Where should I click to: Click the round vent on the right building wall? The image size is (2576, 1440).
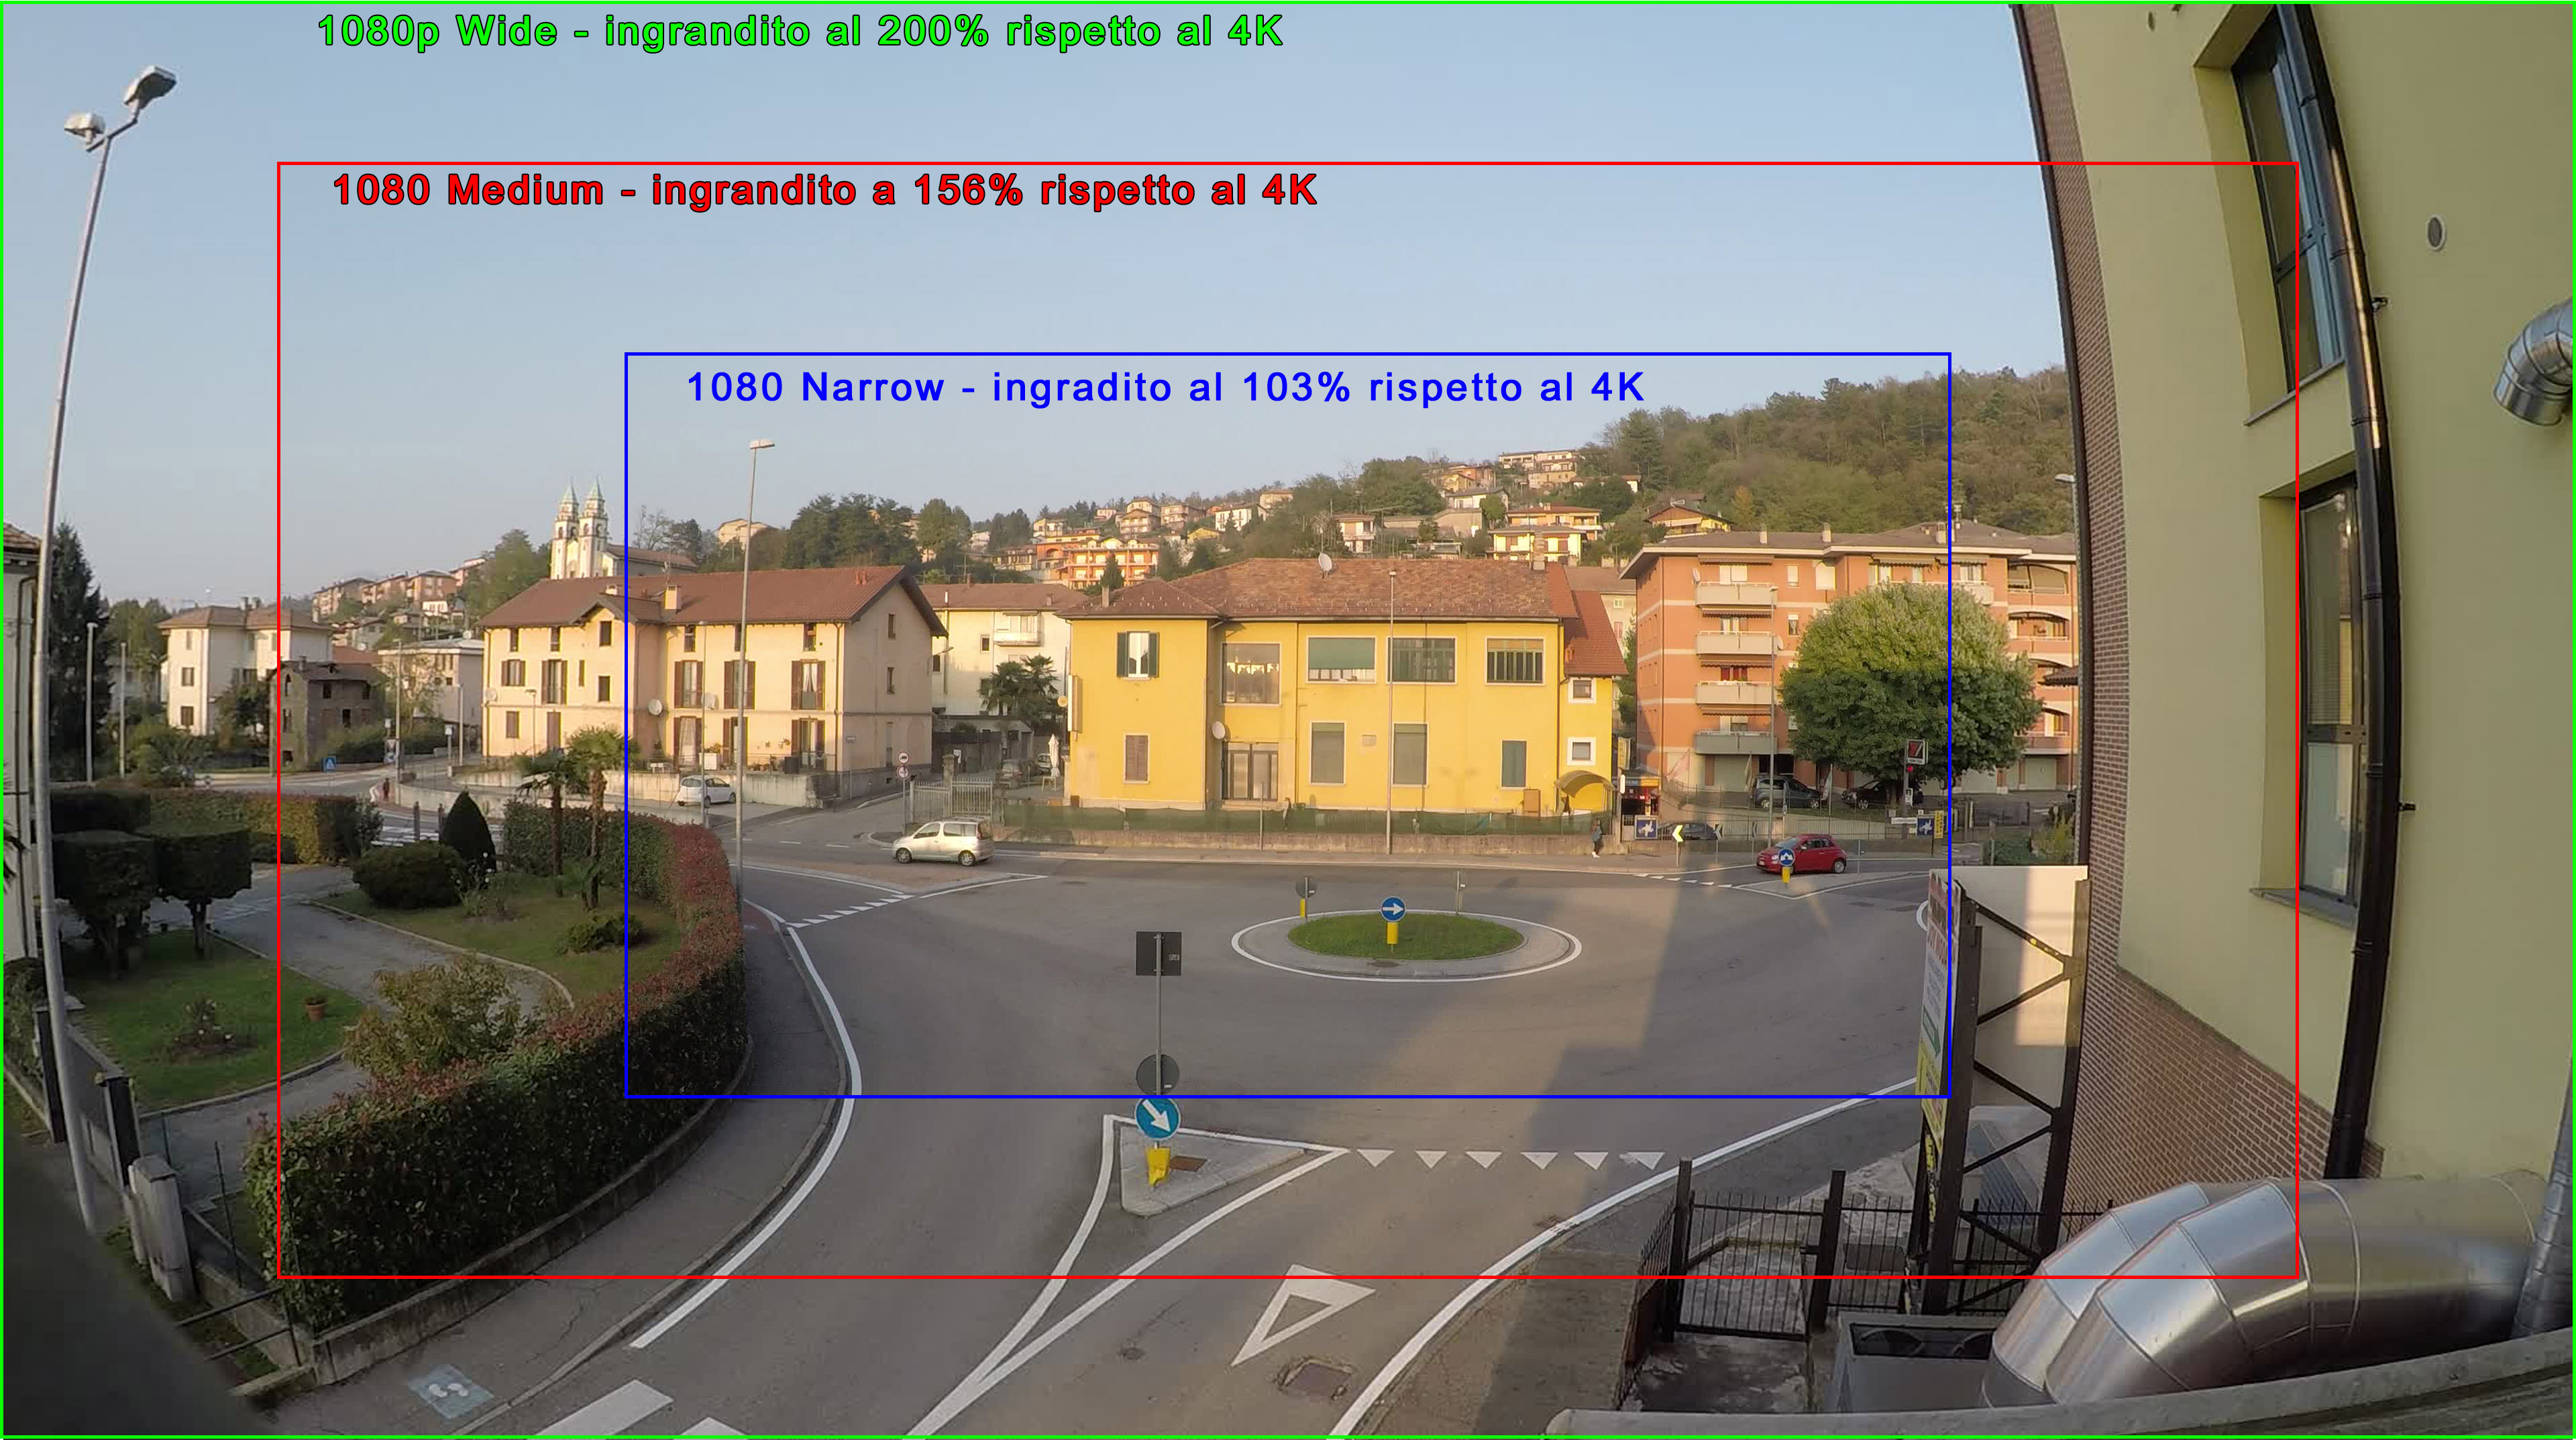tap(2435, 233)
